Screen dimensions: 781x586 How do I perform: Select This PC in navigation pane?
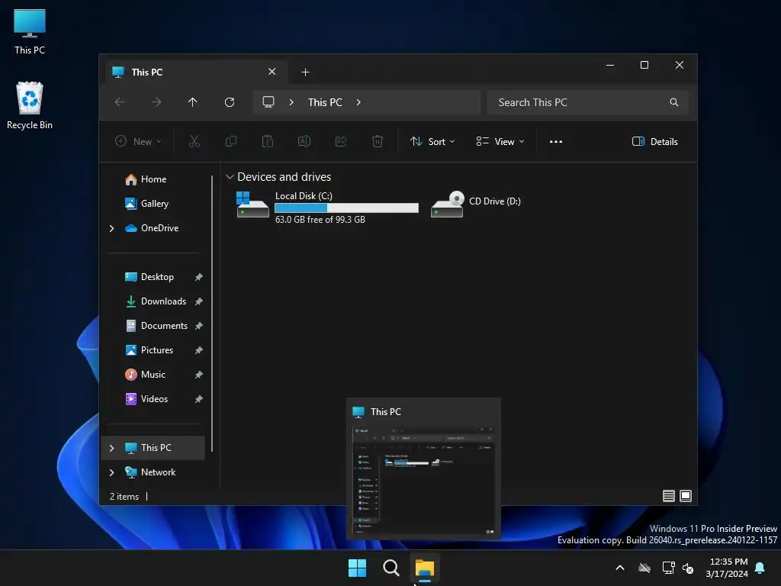(153, 448)
